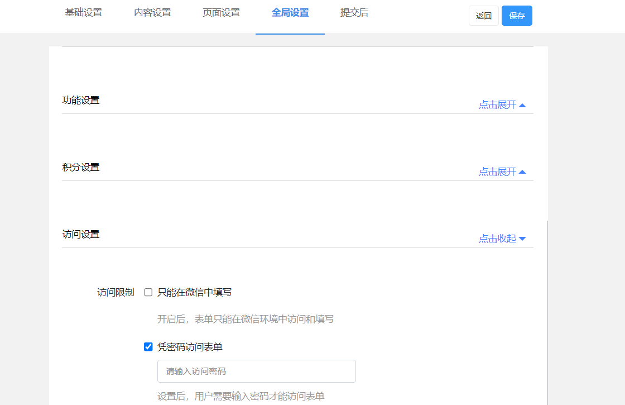Click the 返回 button

[x=484, y=16]
